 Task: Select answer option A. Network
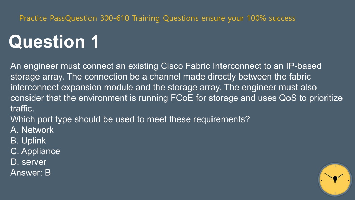point(32,130)
